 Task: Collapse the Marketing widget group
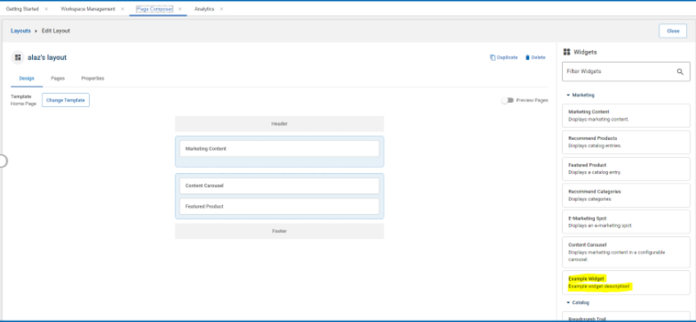click(568, 95)
